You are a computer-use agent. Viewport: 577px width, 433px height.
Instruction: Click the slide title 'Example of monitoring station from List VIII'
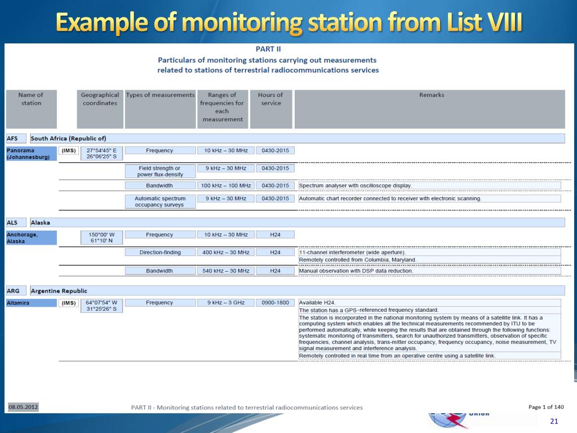pos(289,23)
